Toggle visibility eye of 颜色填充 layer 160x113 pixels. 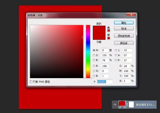click(115, 104)
